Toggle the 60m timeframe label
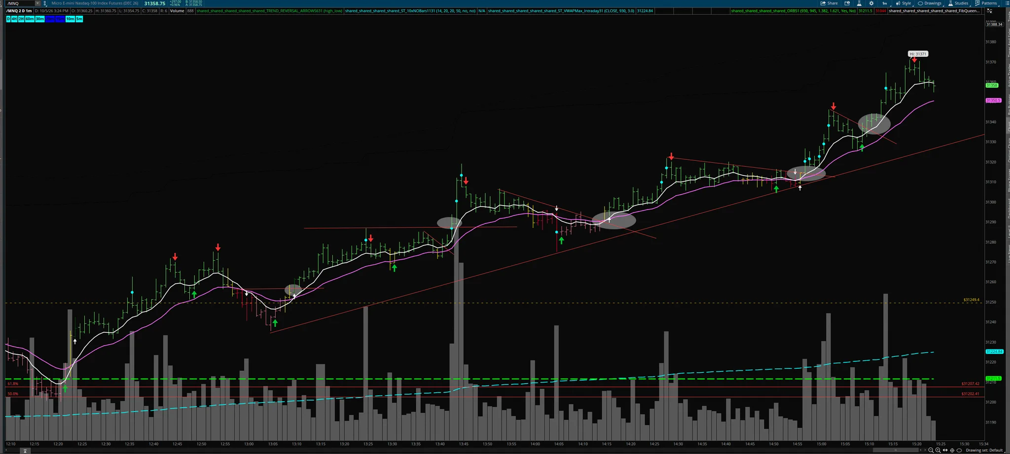The image size is (1010, 454). point(30,19)
